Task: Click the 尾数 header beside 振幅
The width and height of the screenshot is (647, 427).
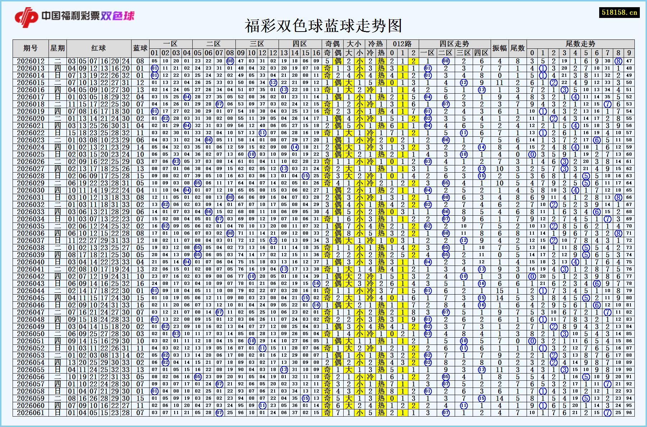Action: [518, 48]
